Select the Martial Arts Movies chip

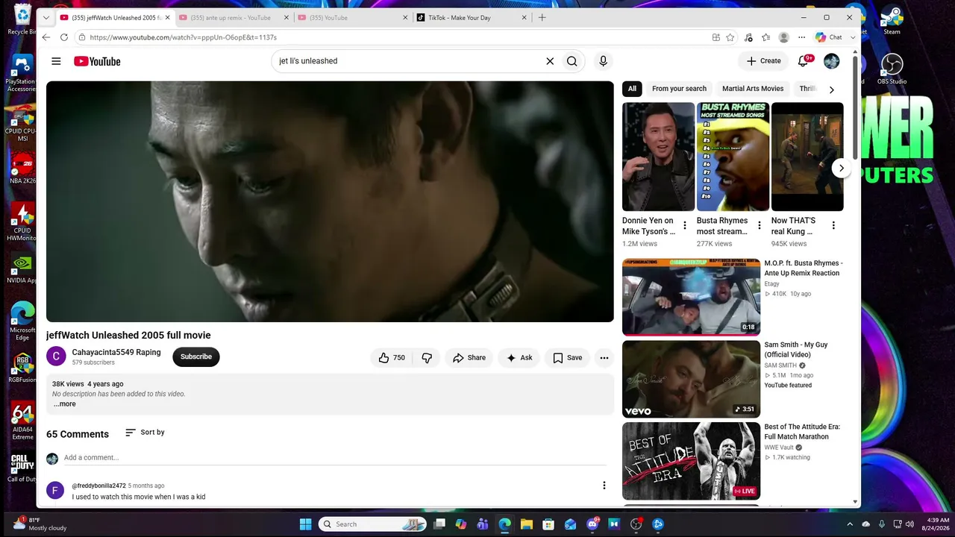[x=753, y=89]
